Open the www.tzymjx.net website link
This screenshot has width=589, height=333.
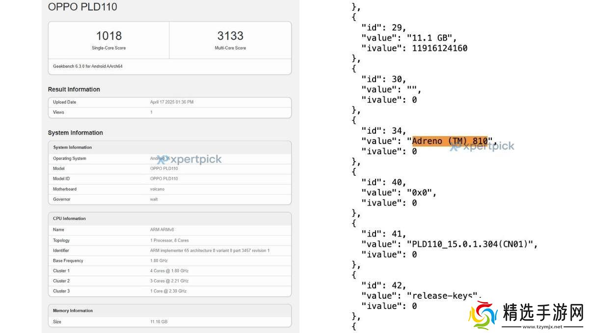click(x=542, y=326)
